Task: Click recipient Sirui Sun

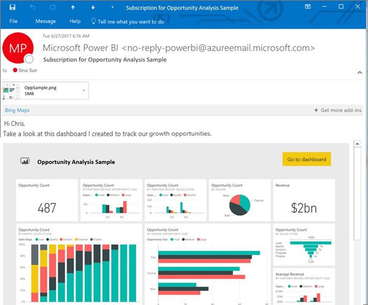Action: [25, 70]
